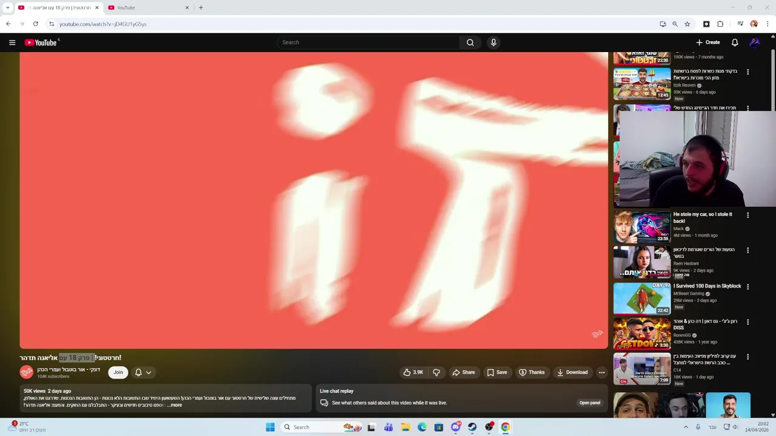The image size is (776, 436).
Task: Start voice search with the microphone
Action: click(493, 42)
